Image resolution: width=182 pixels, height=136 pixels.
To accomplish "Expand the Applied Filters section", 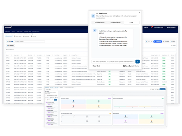I will pyautogui.click(x=10, y=50).
